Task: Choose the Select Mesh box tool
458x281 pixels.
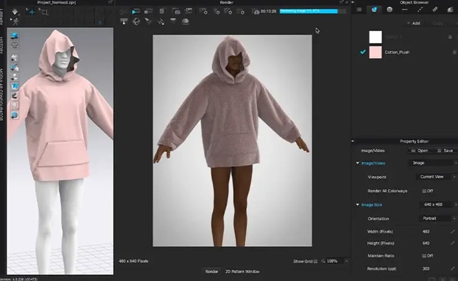Action: click(44, 12)
